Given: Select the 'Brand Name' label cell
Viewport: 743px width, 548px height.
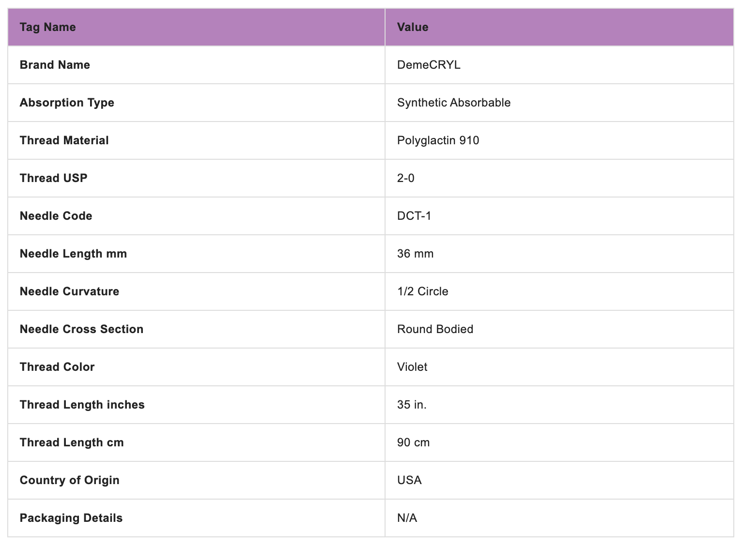Looking at the screenshot, I should 55,65.
